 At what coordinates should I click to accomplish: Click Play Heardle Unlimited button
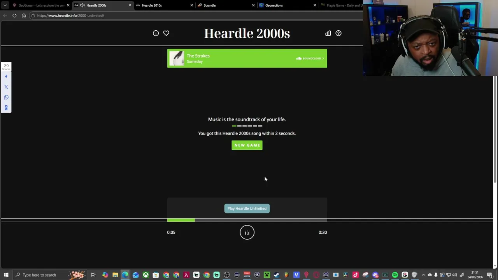tap(247, 208)
